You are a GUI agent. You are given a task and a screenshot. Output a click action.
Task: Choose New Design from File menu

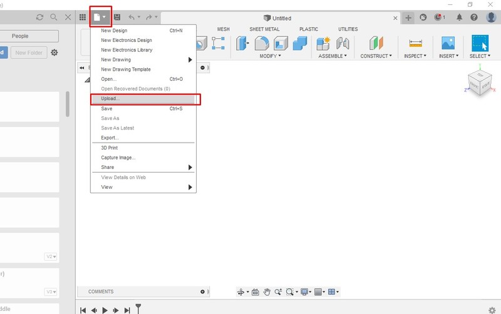coord(143,31)
